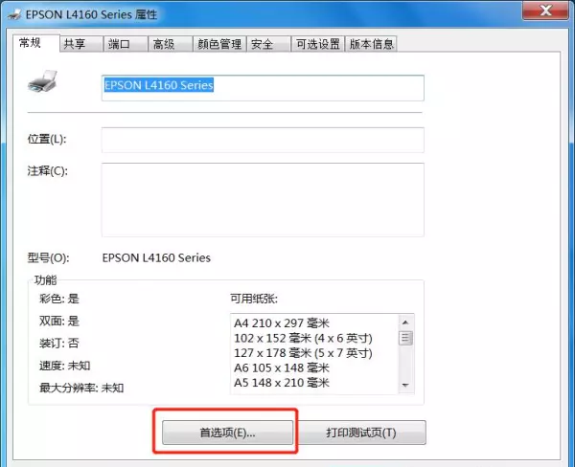This screenshot has height=467, width=575.
Task: Switch to the 端口 tab
Action: [126, 44]
